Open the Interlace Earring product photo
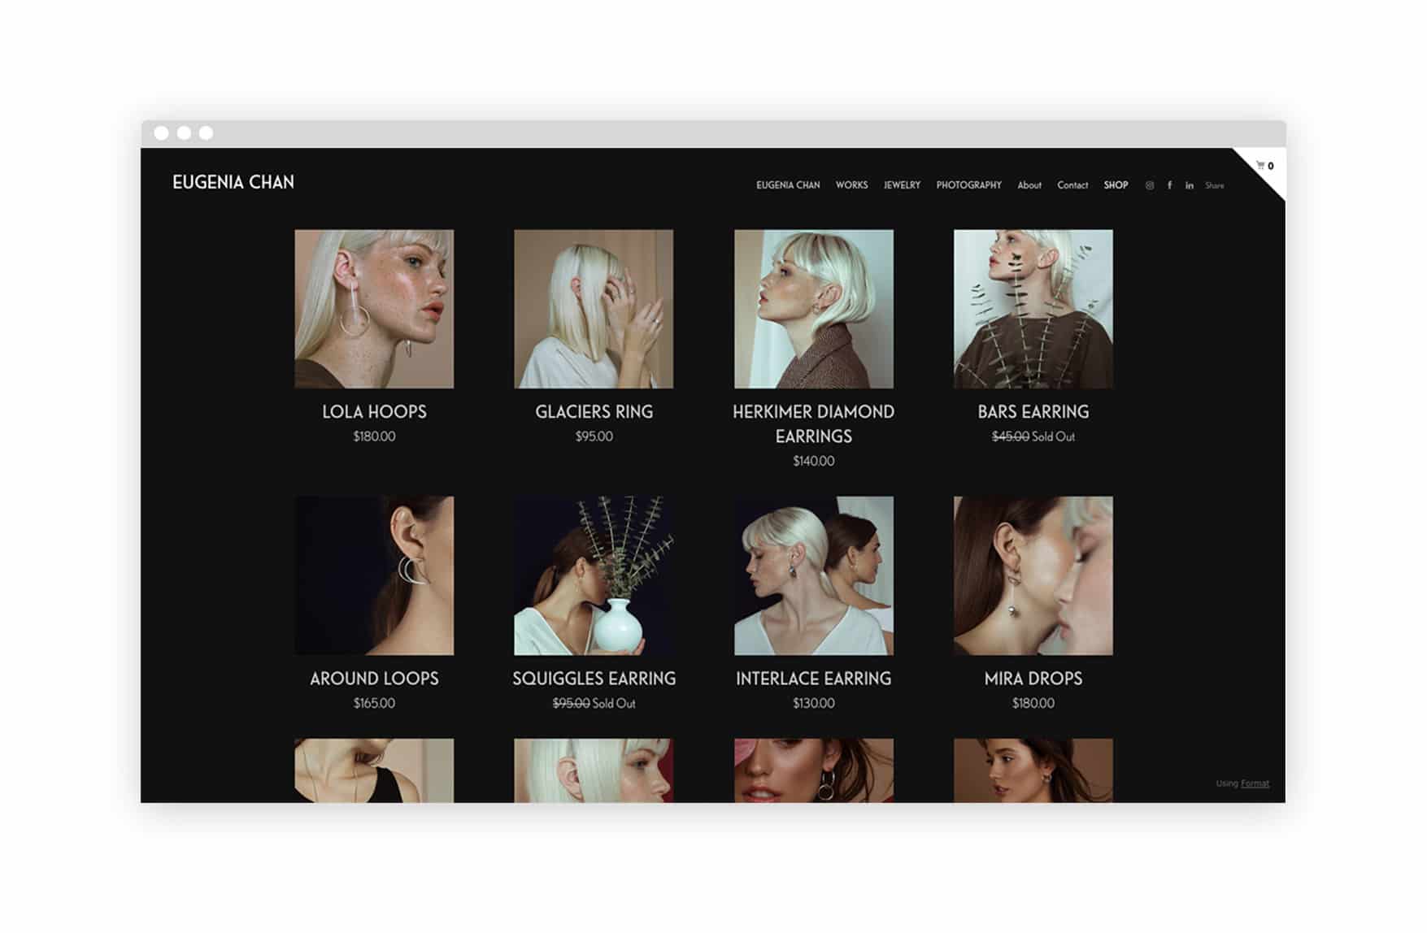The height and width of the screenshot is (933, 1427). [x=814, y=575]
